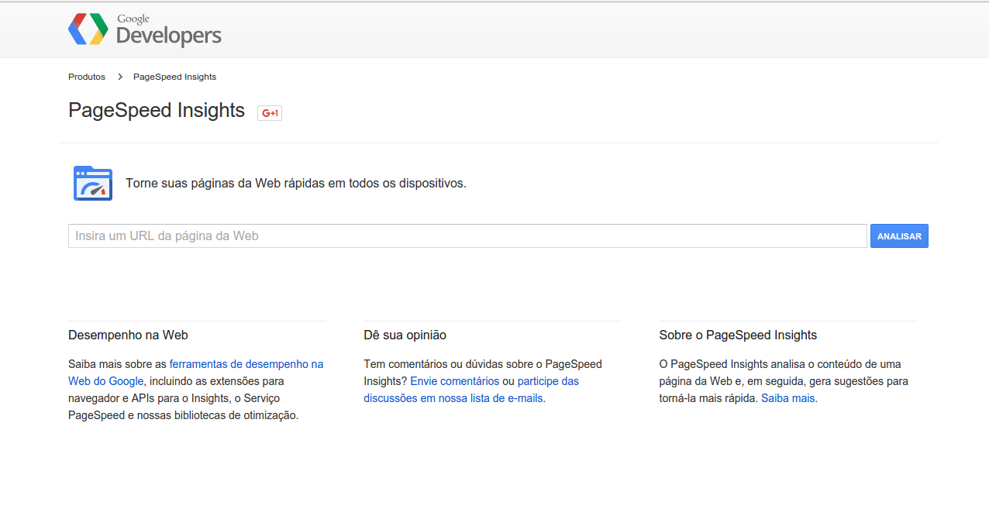Click the PageSpeed Insights page heading

157,110
